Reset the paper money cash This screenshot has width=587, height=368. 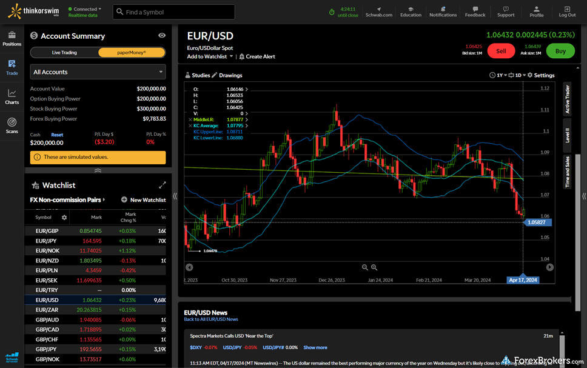tap(57, 135)
